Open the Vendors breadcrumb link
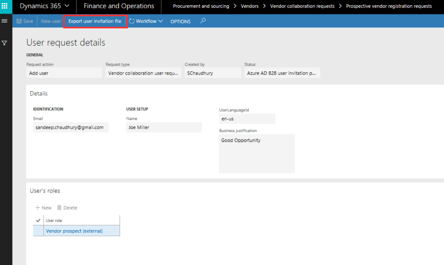 (249, 6)
